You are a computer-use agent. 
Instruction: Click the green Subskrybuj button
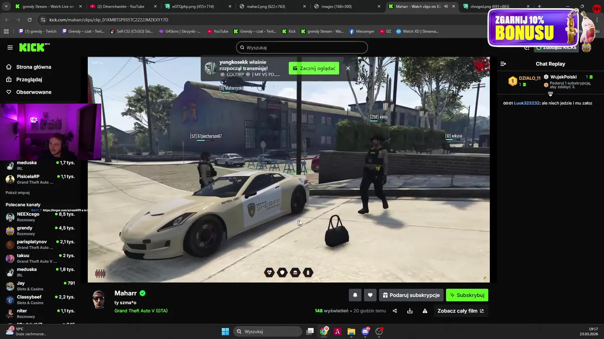[x=467, y=295]
